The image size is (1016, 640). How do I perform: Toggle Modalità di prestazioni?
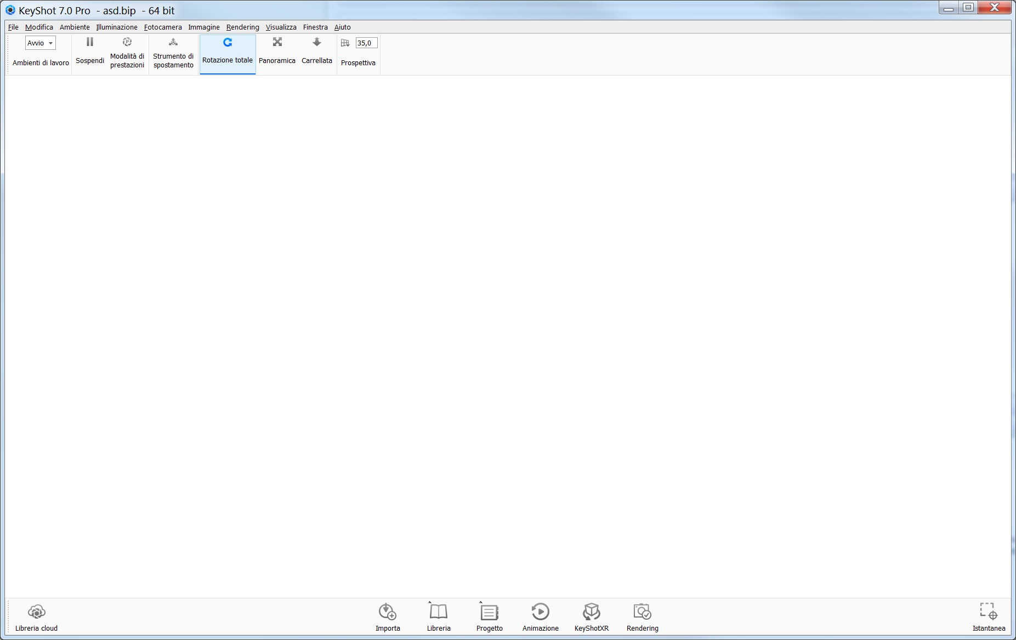pos(127,53)
